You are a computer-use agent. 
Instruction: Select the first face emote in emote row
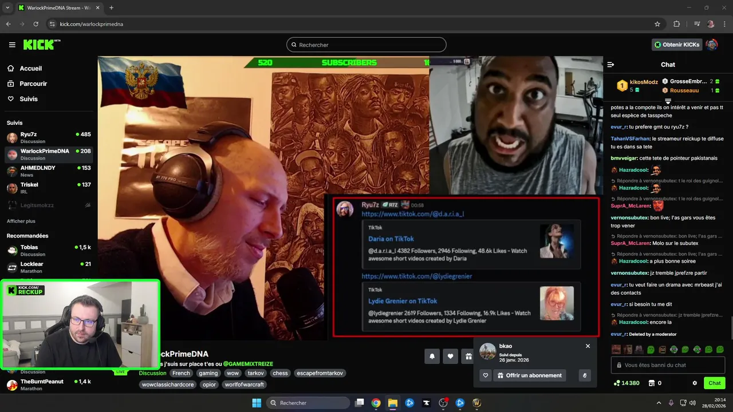(616, 349)
